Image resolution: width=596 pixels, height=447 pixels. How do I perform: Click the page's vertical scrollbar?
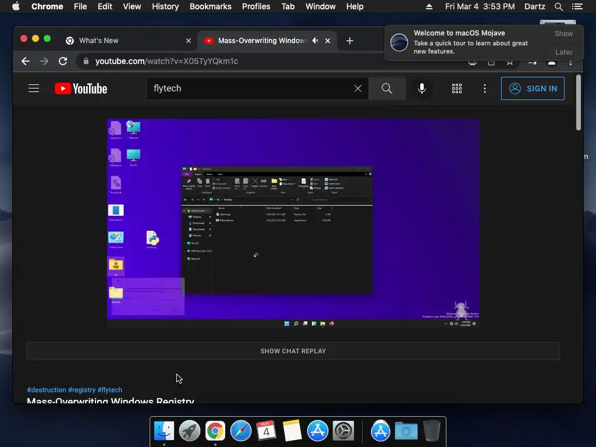[x=578, y=102]
